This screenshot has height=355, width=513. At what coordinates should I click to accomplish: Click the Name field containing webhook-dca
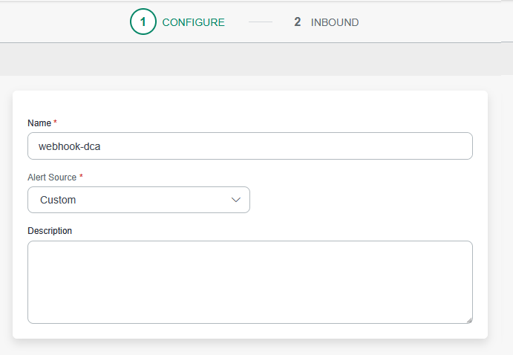click(250, 146)
